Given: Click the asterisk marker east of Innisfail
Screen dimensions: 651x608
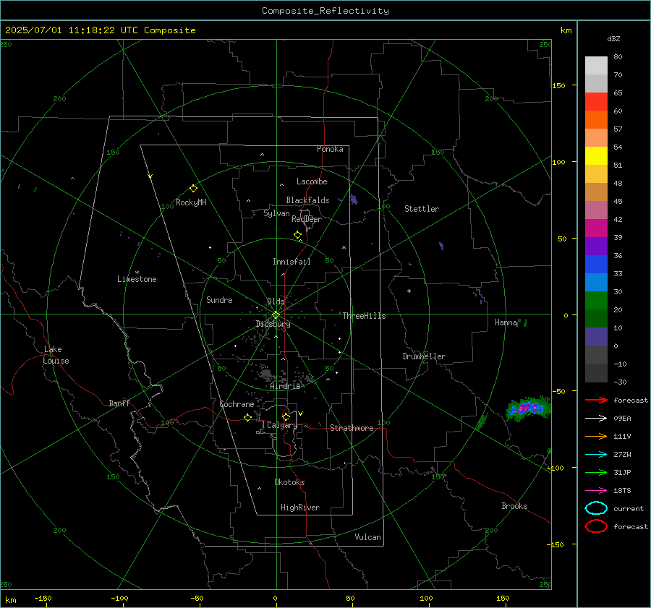Looking at the screenshot, I should [344, 248].
